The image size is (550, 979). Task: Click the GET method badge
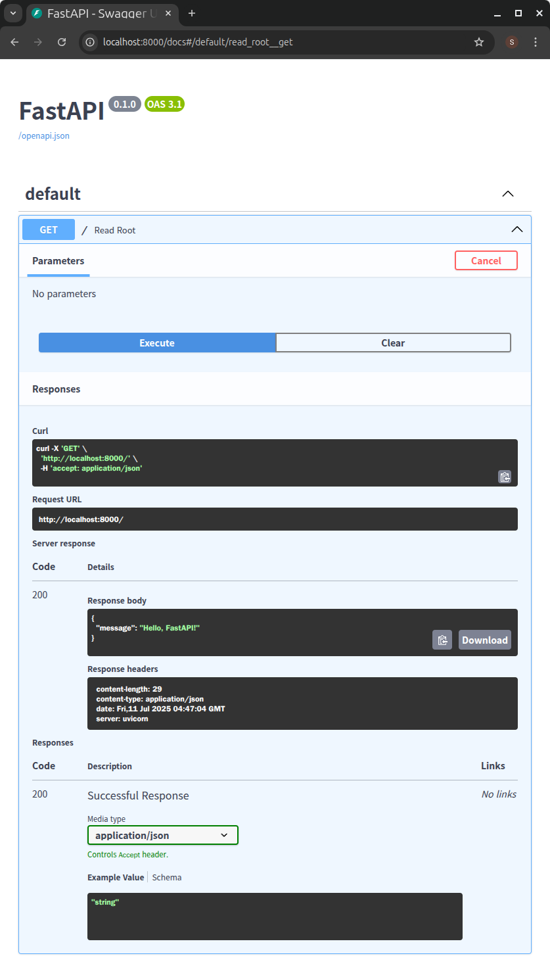pos(49,229)
